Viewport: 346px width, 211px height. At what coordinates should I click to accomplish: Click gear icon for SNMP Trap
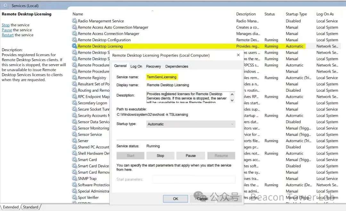tap(74, 178)
